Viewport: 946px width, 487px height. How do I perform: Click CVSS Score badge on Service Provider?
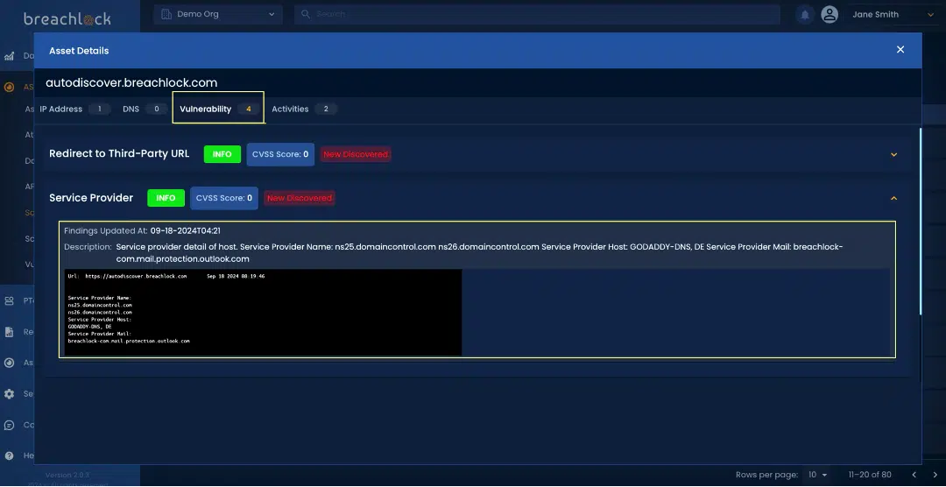[x=224, y=198]
